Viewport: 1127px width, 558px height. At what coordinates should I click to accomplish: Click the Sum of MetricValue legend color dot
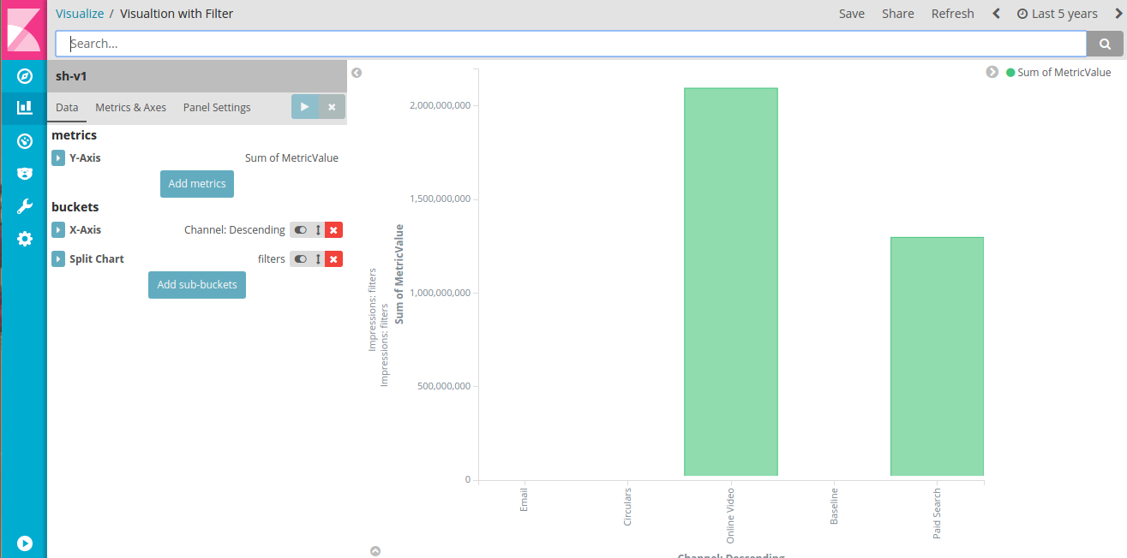click(1010, 73)
